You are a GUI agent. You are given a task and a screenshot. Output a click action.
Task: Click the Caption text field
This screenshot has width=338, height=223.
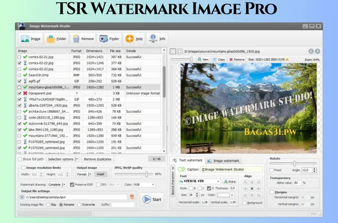pyautogui.click(x=232, y=170)
